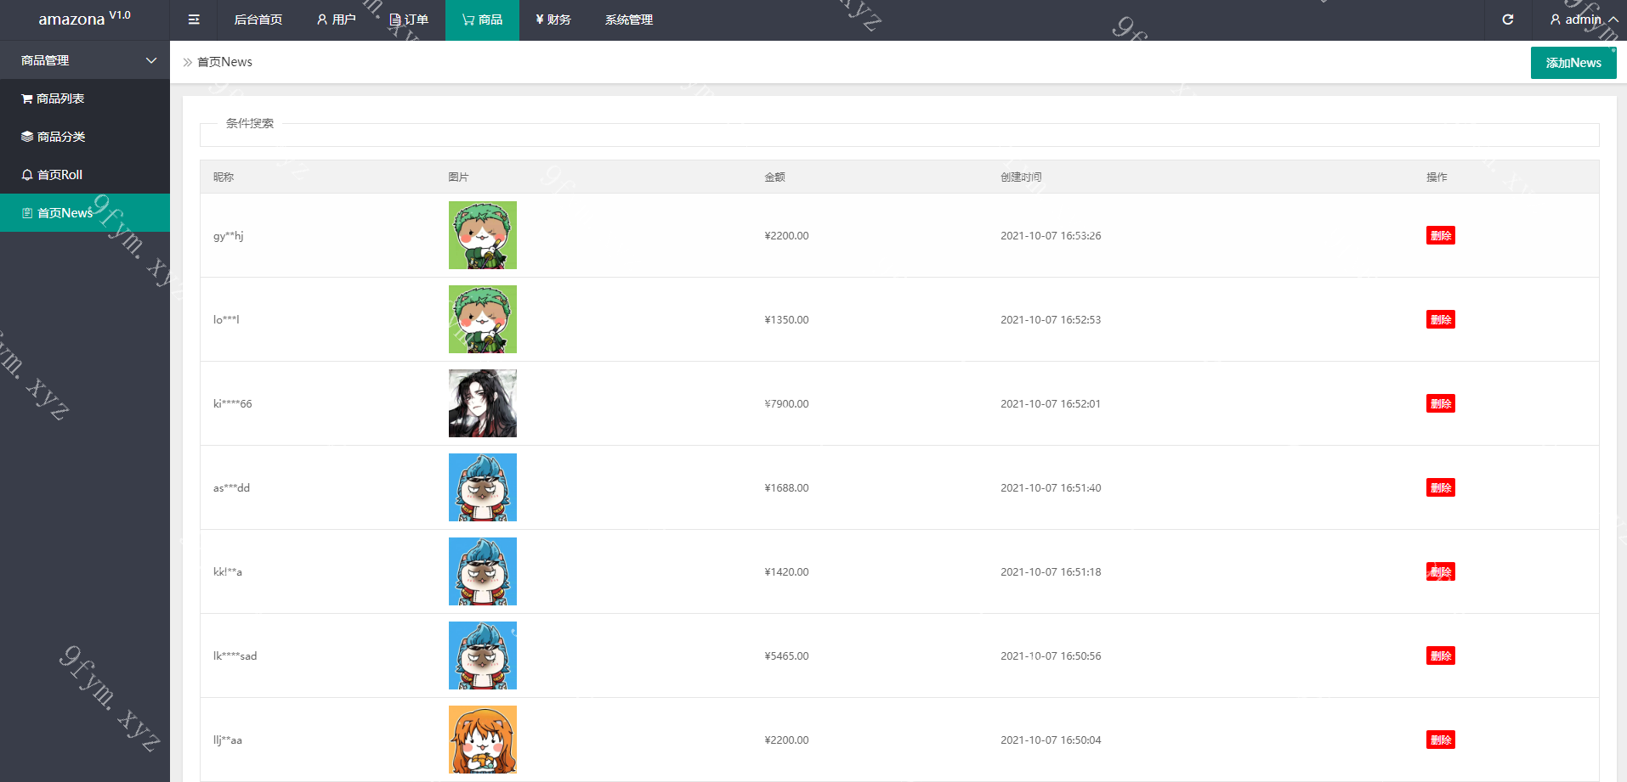Collapse the 商品管理 sidebar group

(85, 60)
